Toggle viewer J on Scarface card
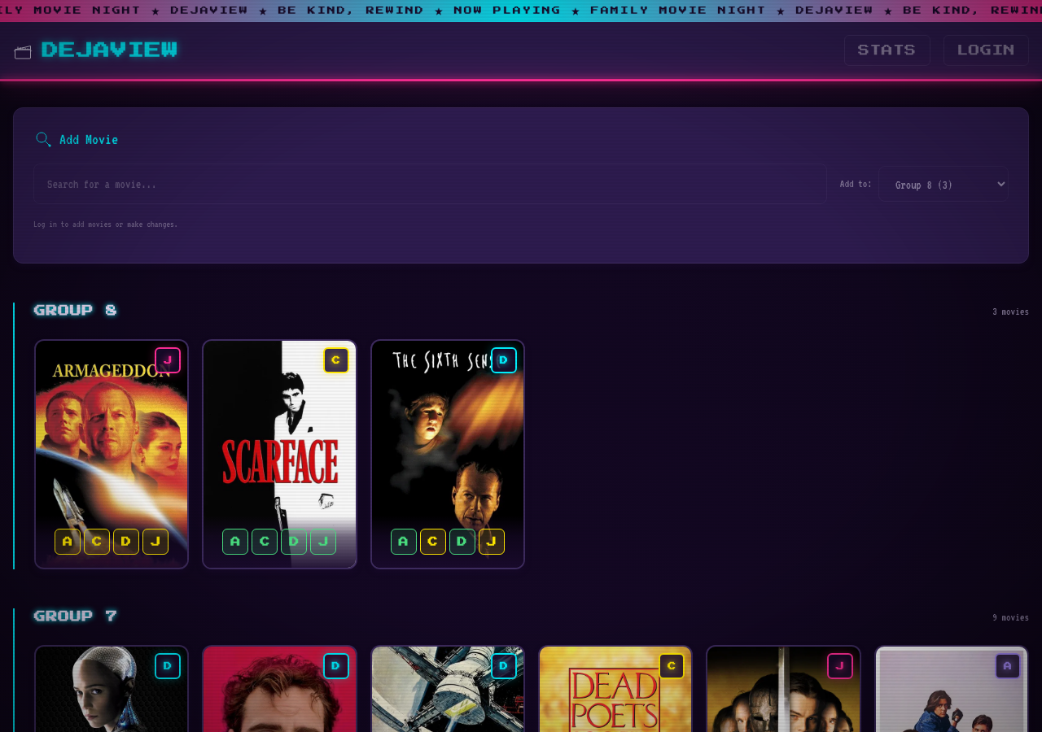1042x732 pixels. (x=323, y=542)
